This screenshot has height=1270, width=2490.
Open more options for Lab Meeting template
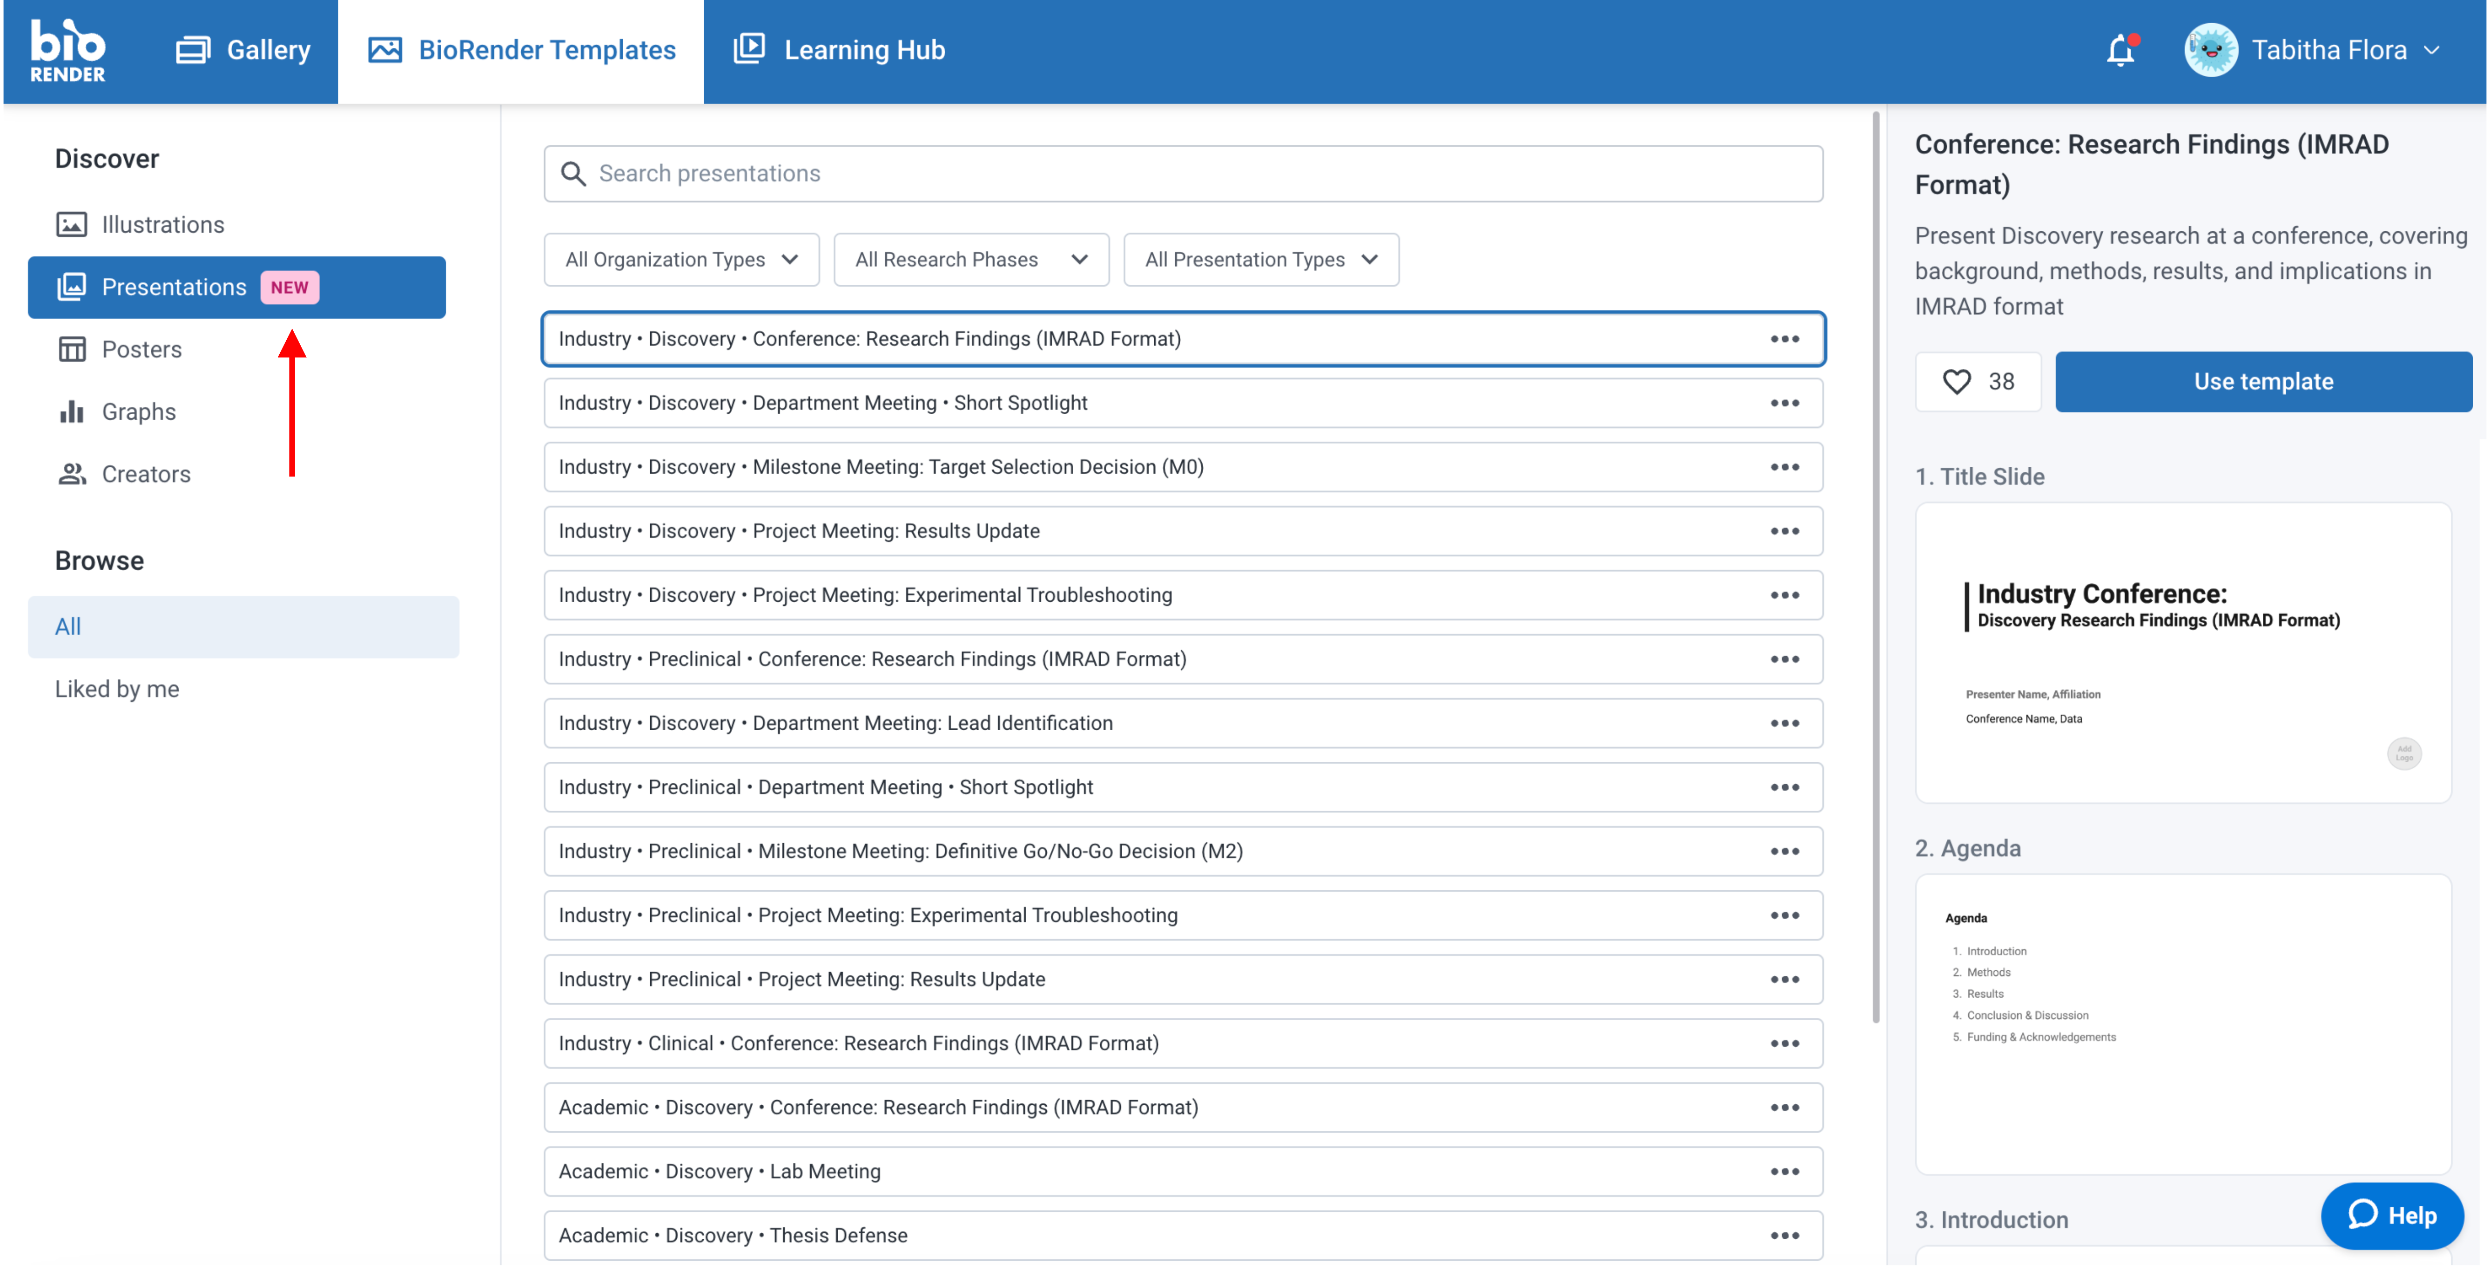pos(1784,1171)
